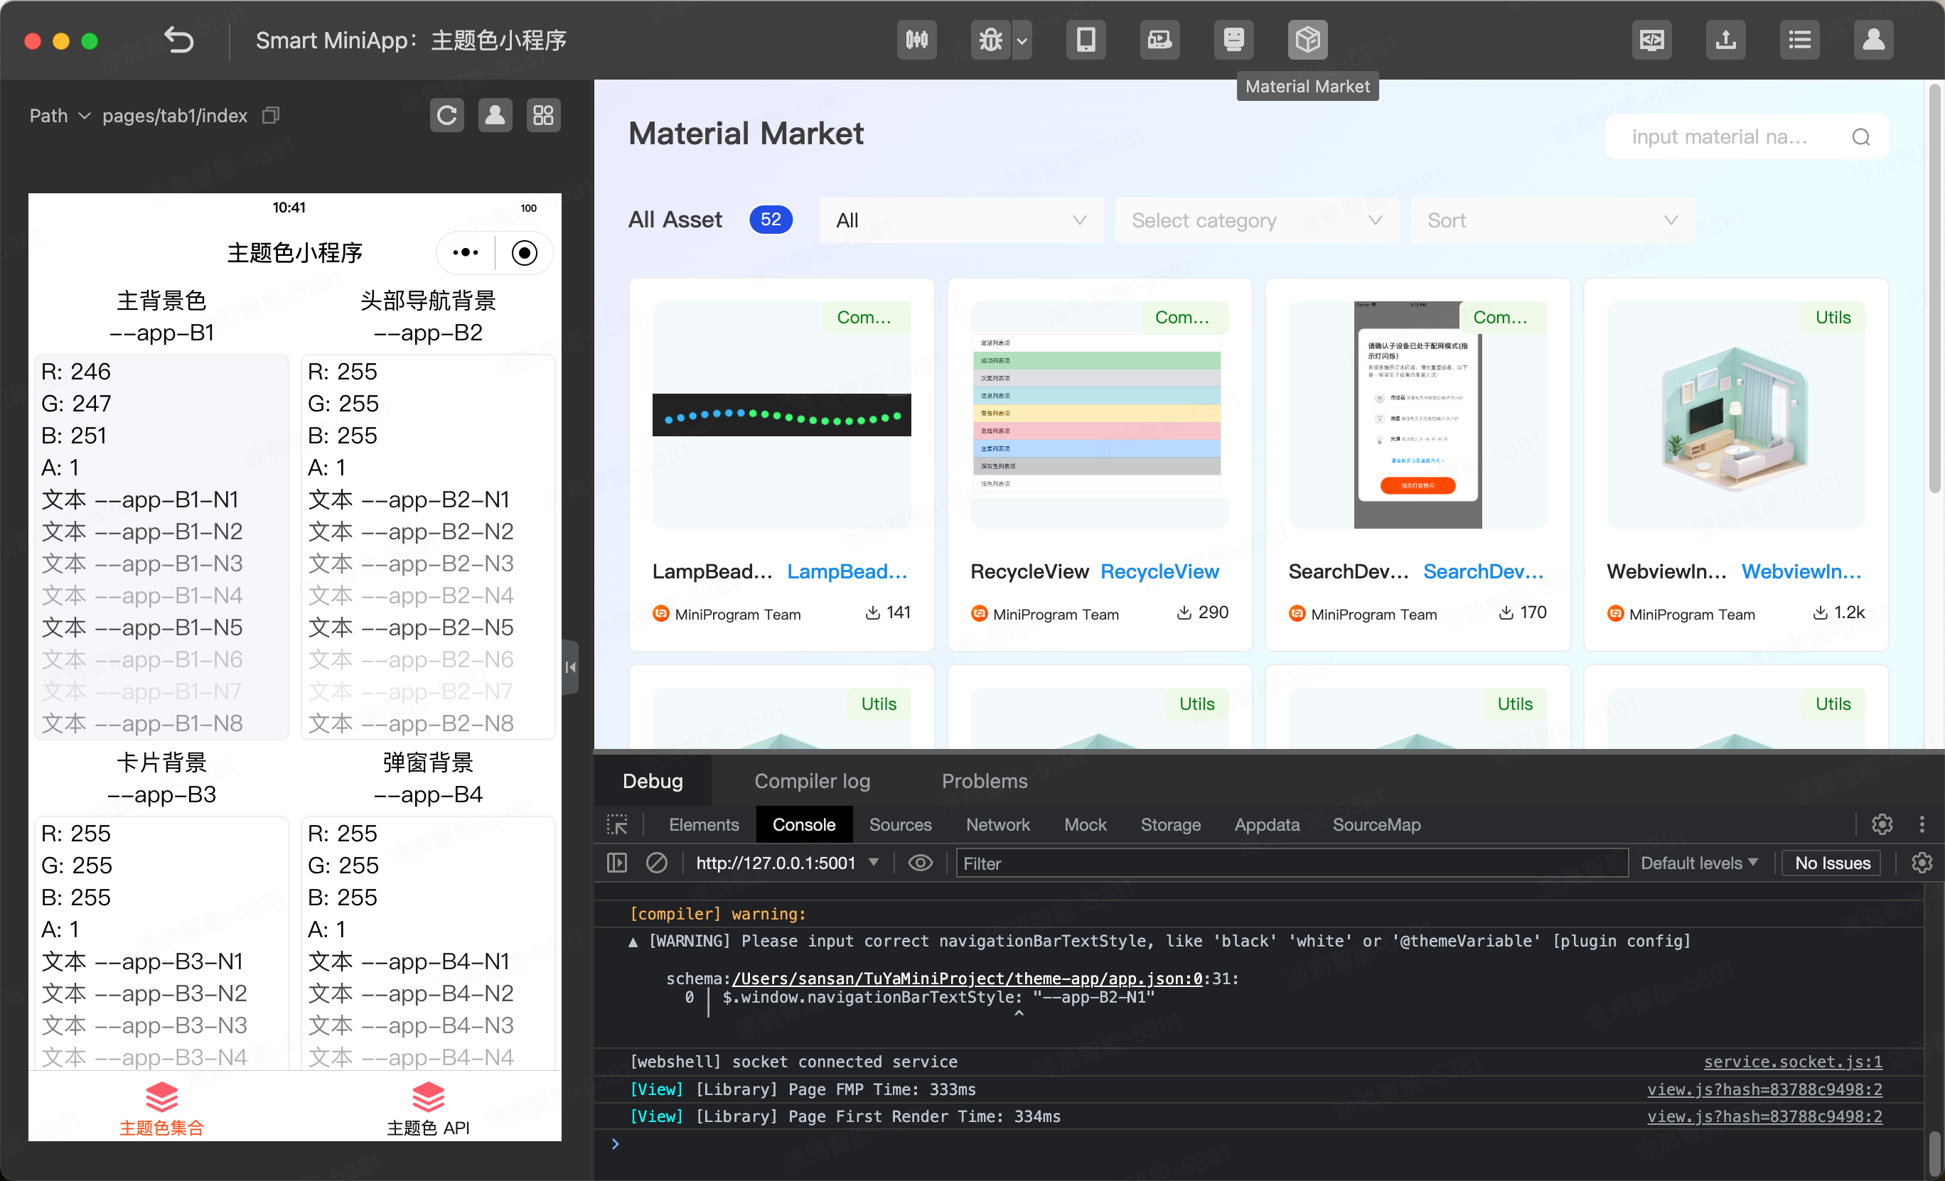
Task: Click the LampBead card thumbnail
Action: [x=781, y=414]
